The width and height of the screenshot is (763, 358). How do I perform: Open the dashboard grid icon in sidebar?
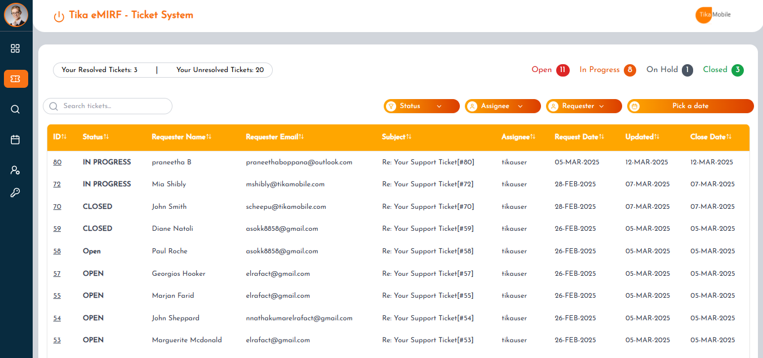coord(16,48)
